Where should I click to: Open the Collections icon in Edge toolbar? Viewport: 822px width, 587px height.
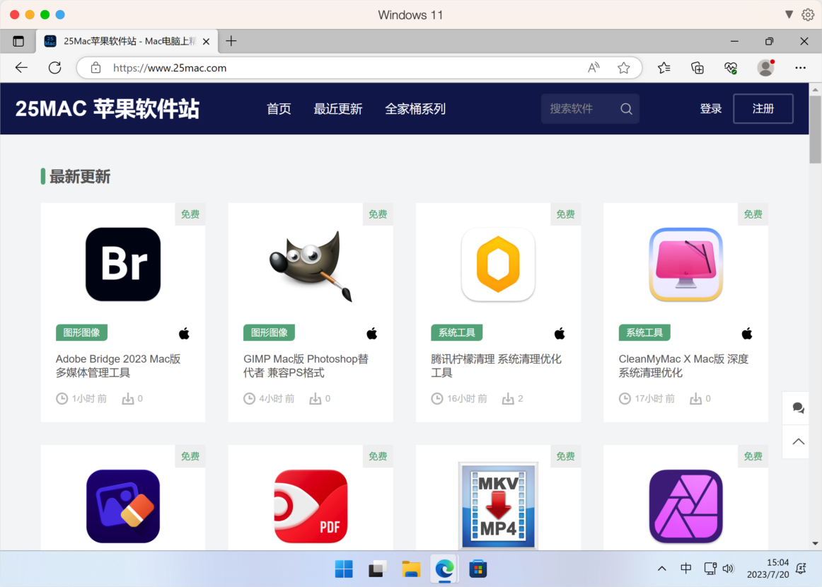coord(697,68)
